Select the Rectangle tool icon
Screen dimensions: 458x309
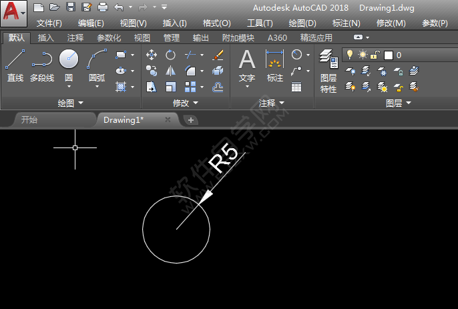(121, 55)
